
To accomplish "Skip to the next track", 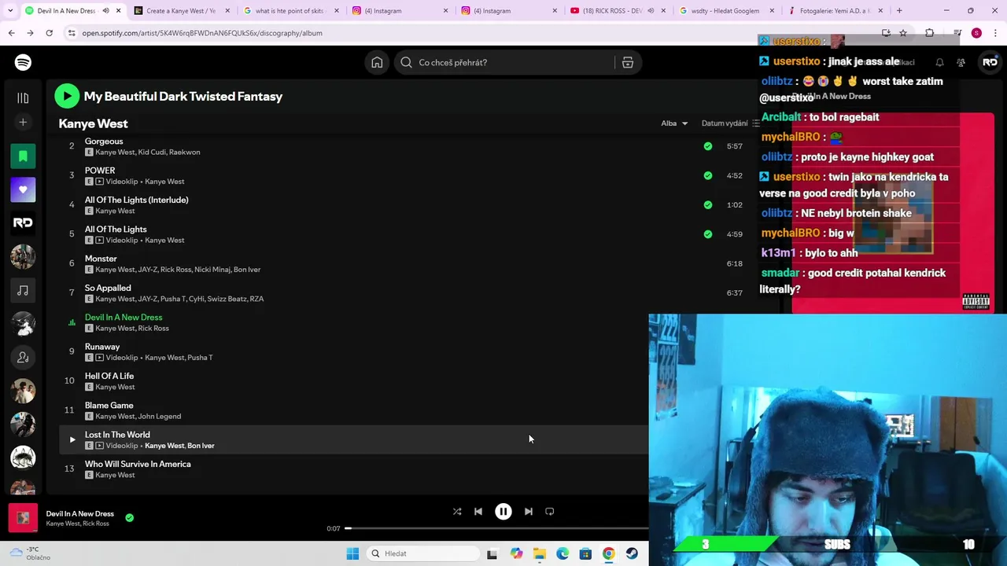I will point(529,511).
